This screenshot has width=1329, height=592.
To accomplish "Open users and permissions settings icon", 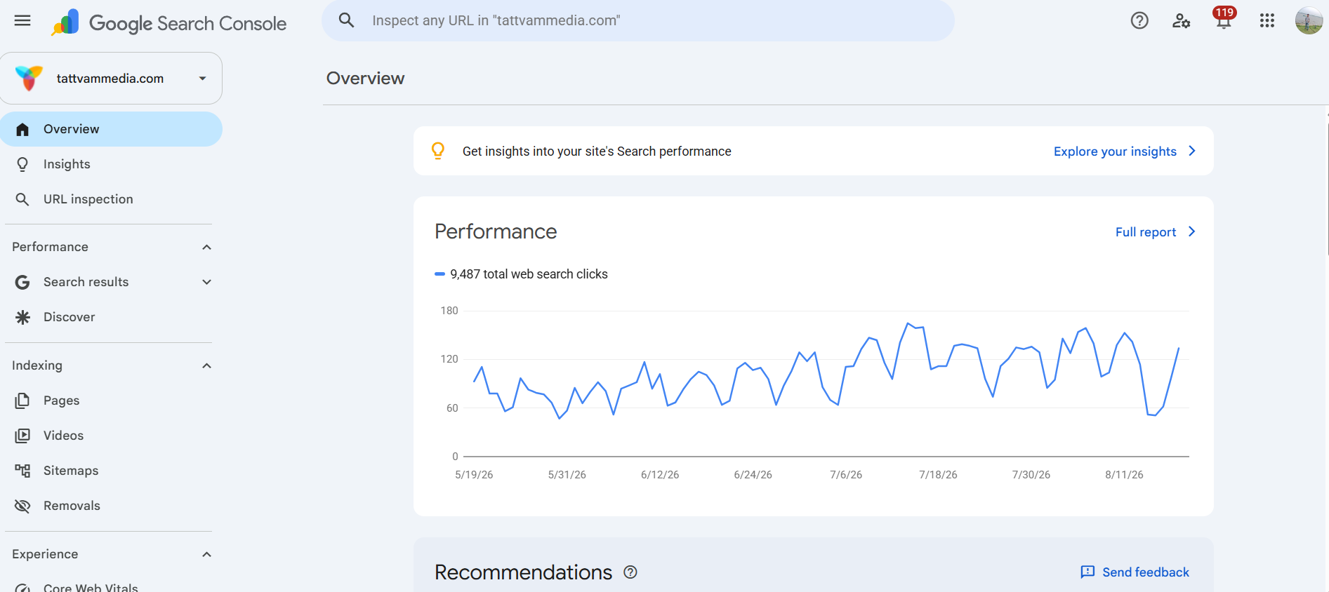I will pos(1182,21).
